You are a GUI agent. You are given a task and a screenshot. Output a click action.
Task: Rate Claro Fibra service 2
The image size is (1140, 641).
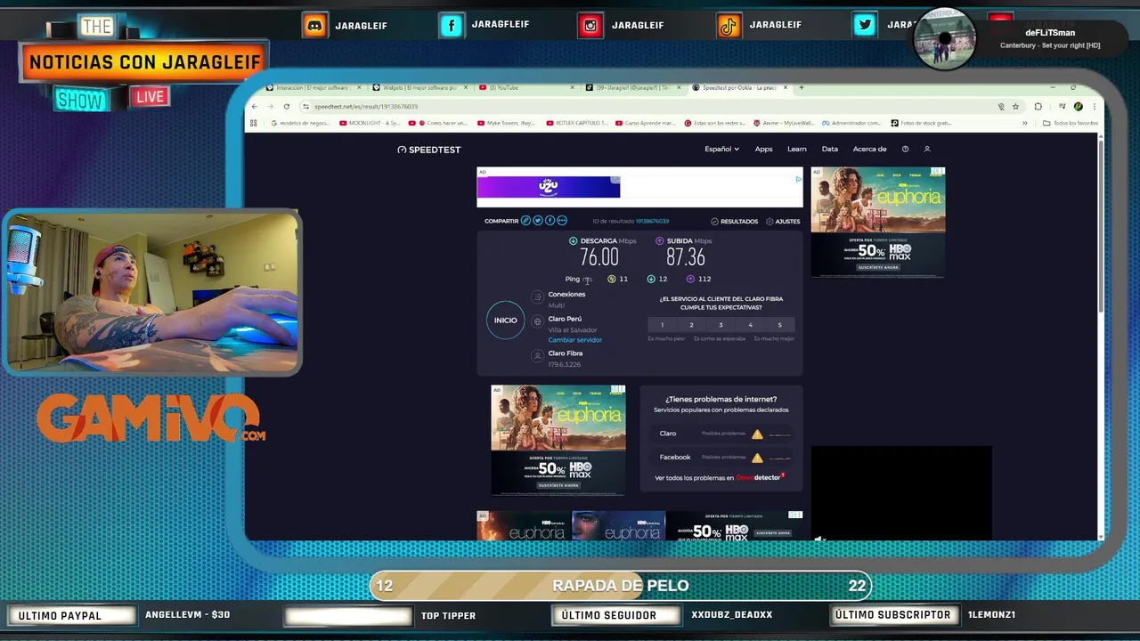click(x=691, y=325)
